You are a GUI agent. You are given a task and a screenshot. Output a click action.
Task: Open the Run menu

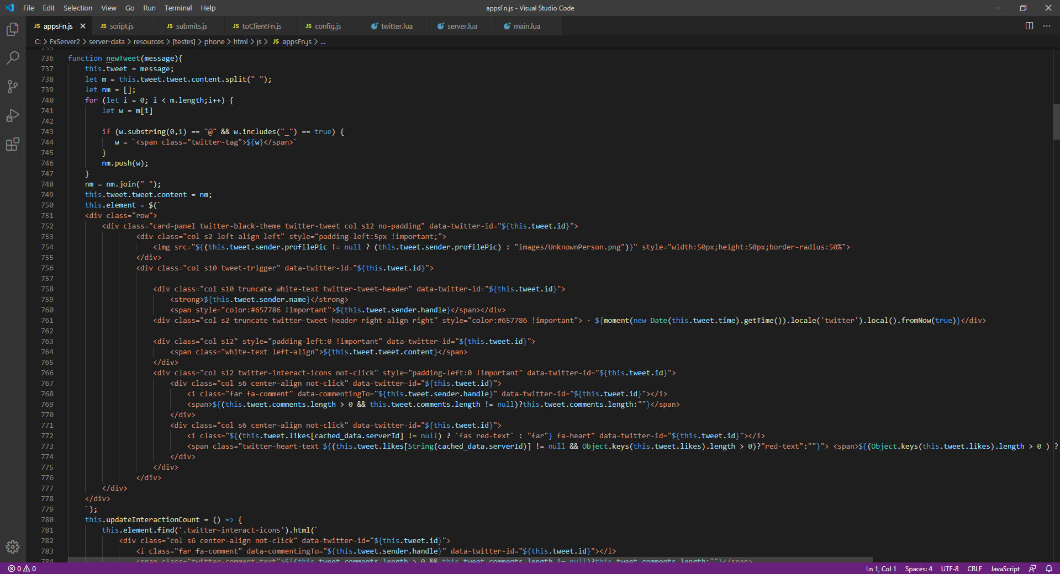point(149,8)
